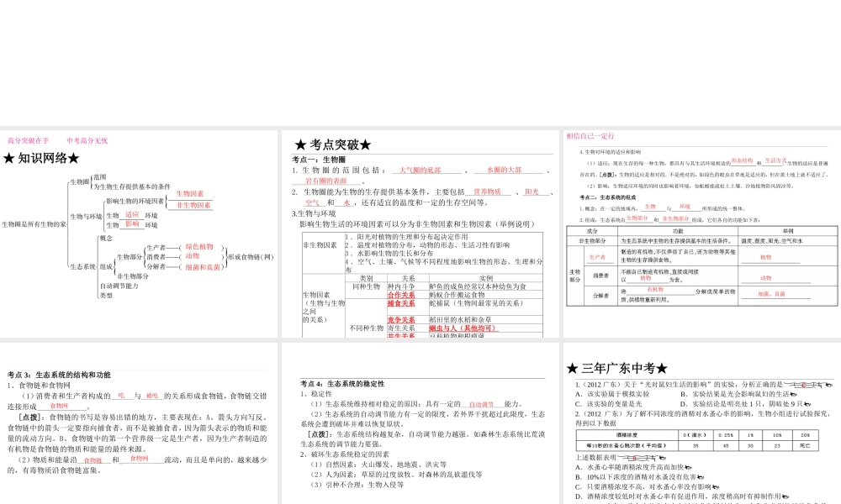Click the red answer 形态结构
The width and height of the screenshot is (841, 504).
(743, 160)
